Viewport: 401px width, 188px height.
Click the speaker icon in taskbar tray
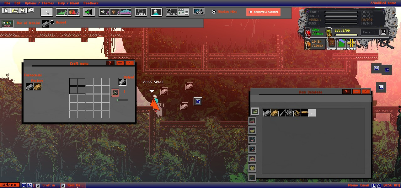pos(379,185)
